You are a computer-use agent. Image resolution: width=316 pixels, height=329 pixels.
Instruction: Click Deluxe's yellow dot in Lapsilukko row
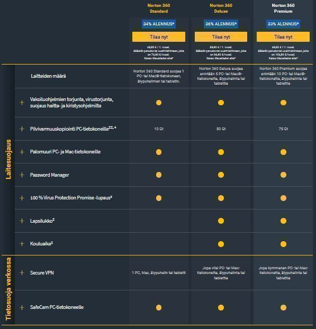tap(221, 221)
